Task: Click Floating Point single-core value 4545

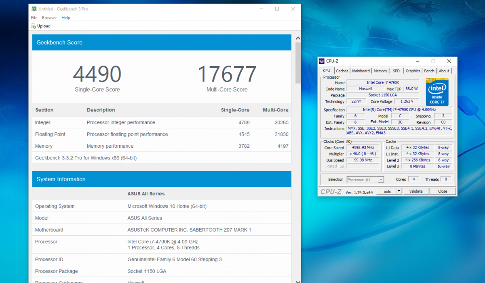Action: click(x=244, y=134)
